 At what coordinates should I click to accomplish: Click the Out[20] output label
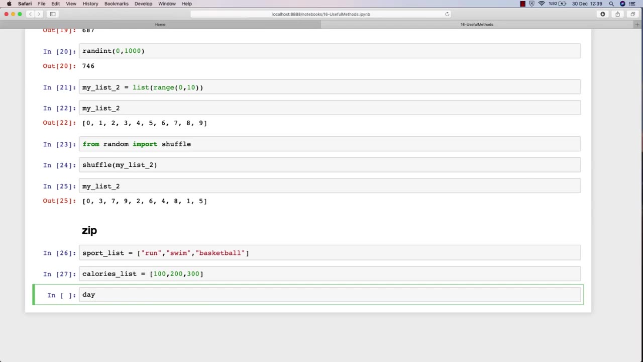coord(59,66)
